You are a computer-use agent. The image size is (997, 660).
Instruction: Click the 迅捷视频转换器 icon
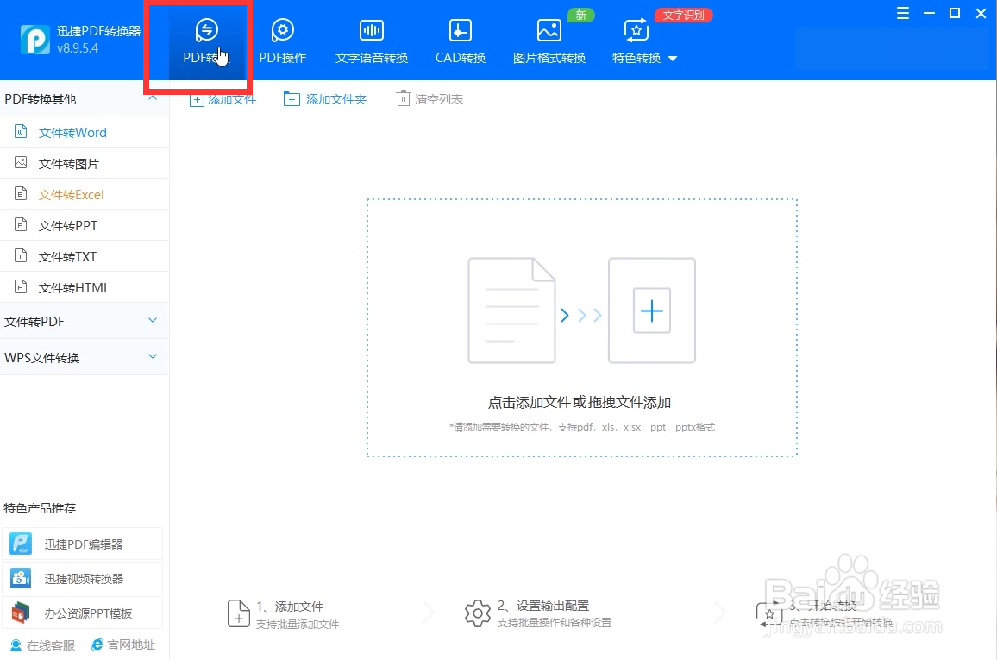point(21,579)
